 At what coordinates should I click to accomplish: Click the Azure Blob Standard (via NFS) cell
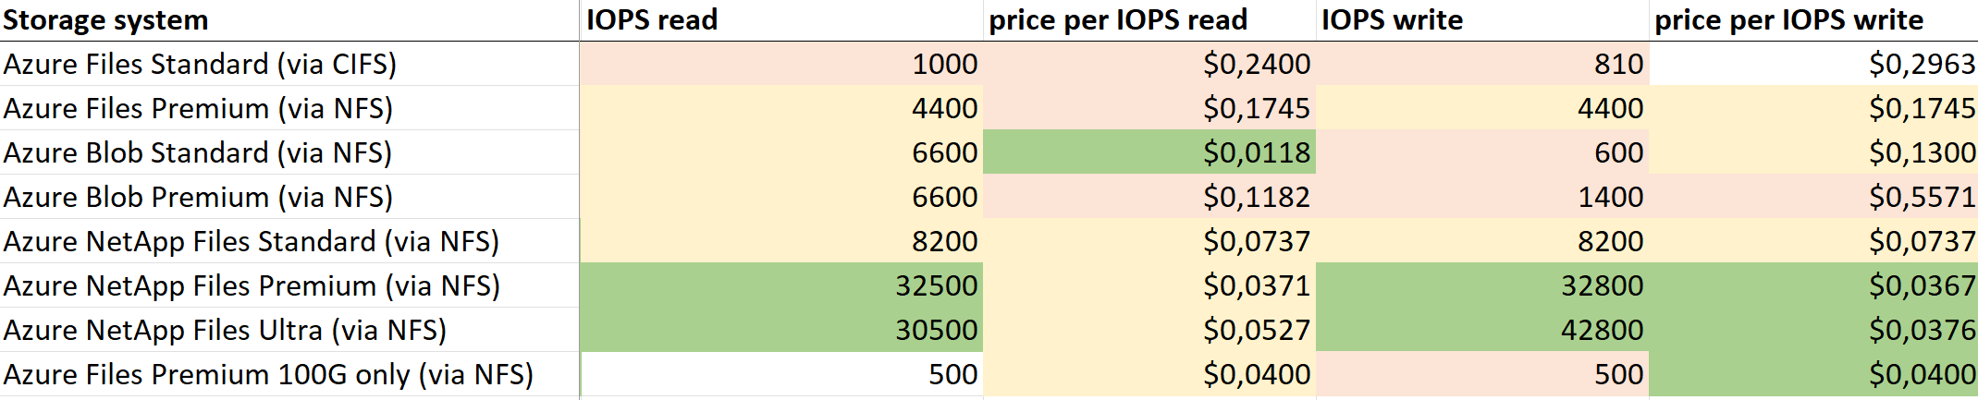click(x=289, y=152)
